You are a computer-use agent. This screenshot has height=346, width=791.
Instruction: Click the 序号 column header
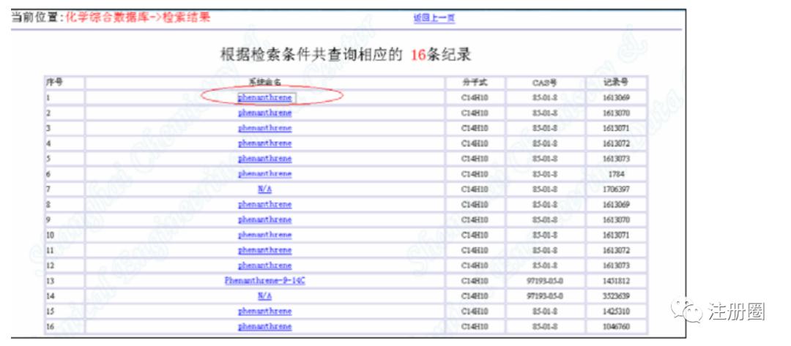tap(54, 83)
